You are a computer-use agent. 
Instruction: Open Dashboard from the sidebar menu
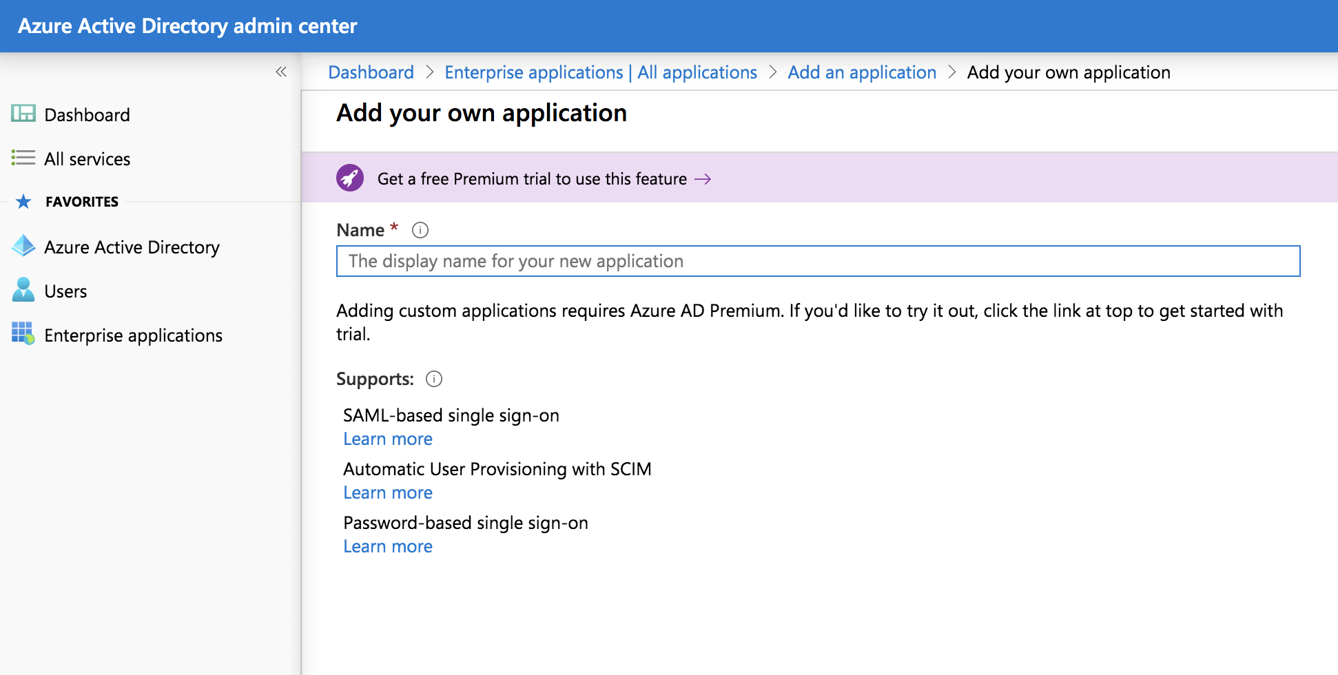(x=87, y=114)
